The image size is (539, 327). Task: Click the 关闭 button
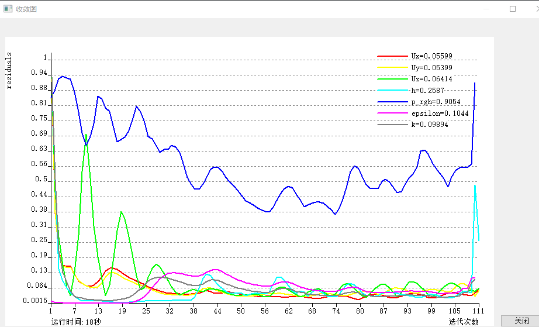(x=521, y=321)
